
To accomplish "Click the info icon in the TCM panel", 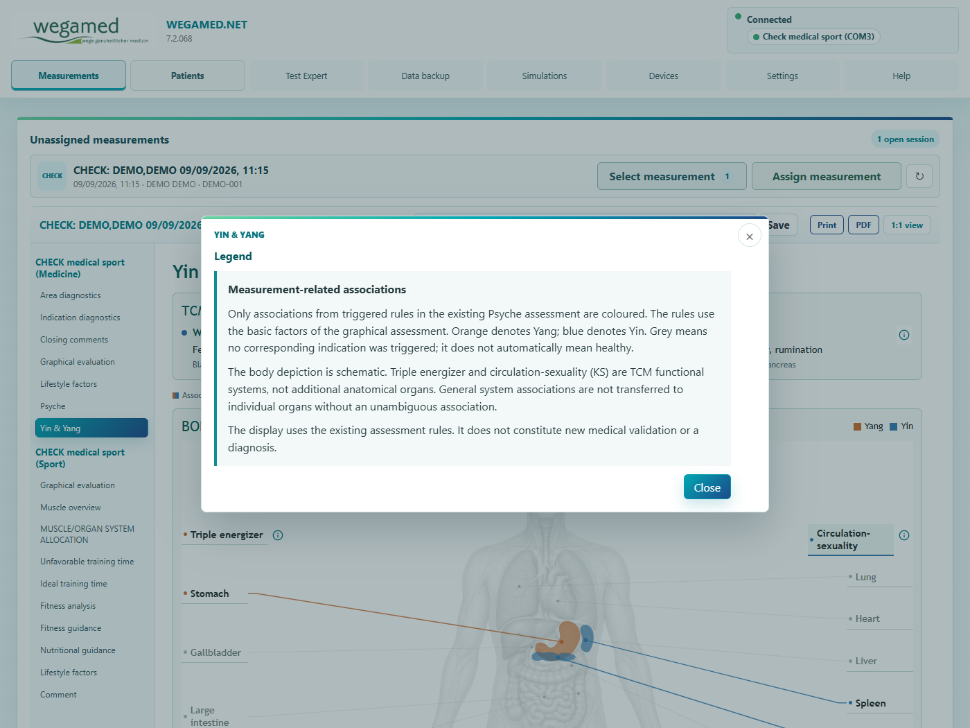I will coord(904,335).
